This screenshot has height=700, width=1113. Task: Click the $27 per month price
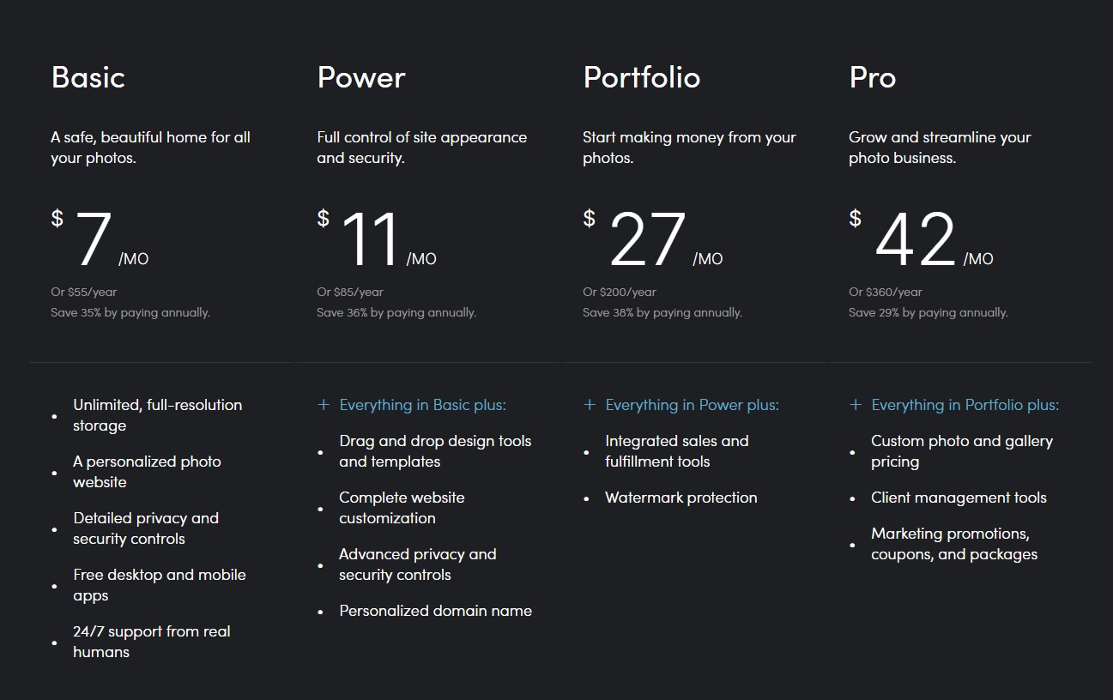(648, 240)
